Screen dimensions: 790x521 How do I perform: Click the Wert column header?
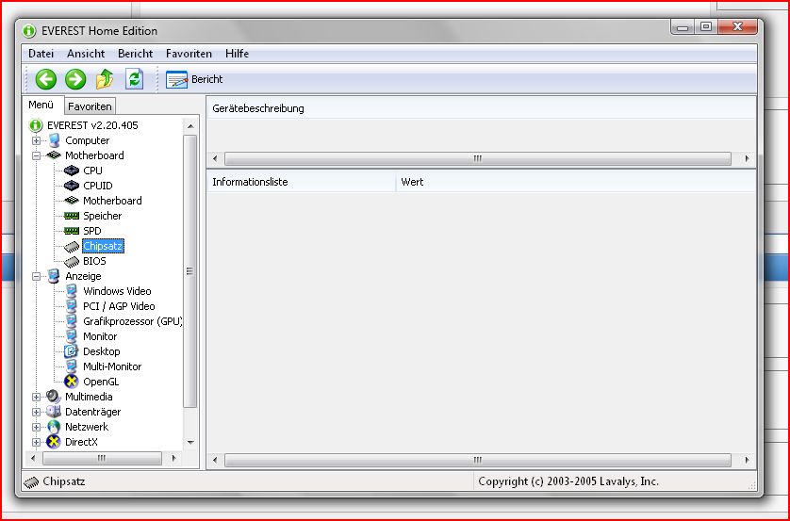575,182
